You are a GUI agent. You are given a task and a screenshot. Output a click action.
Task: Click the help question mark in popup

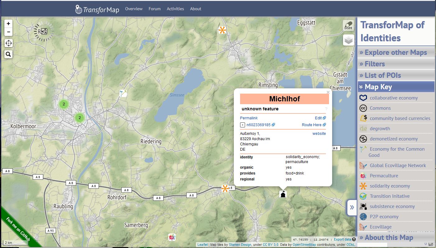pos(326,109)
